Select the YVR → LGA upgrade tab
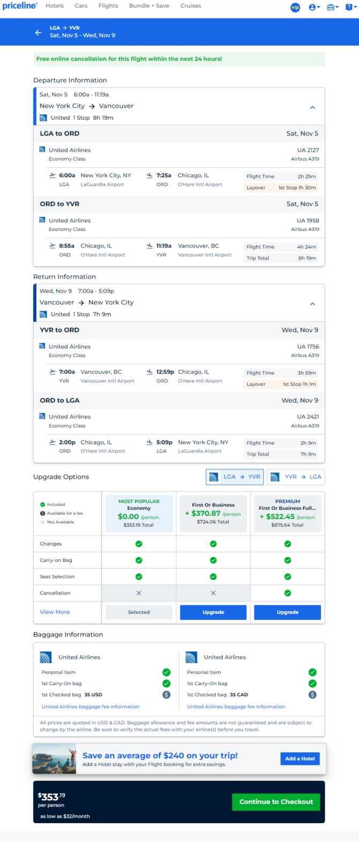 [296, 477]
